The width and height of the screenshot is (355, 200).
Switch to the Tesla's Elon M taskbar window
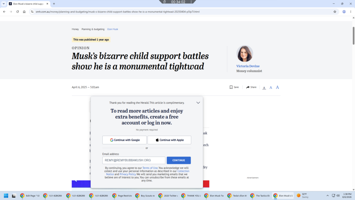coord(237,195)
